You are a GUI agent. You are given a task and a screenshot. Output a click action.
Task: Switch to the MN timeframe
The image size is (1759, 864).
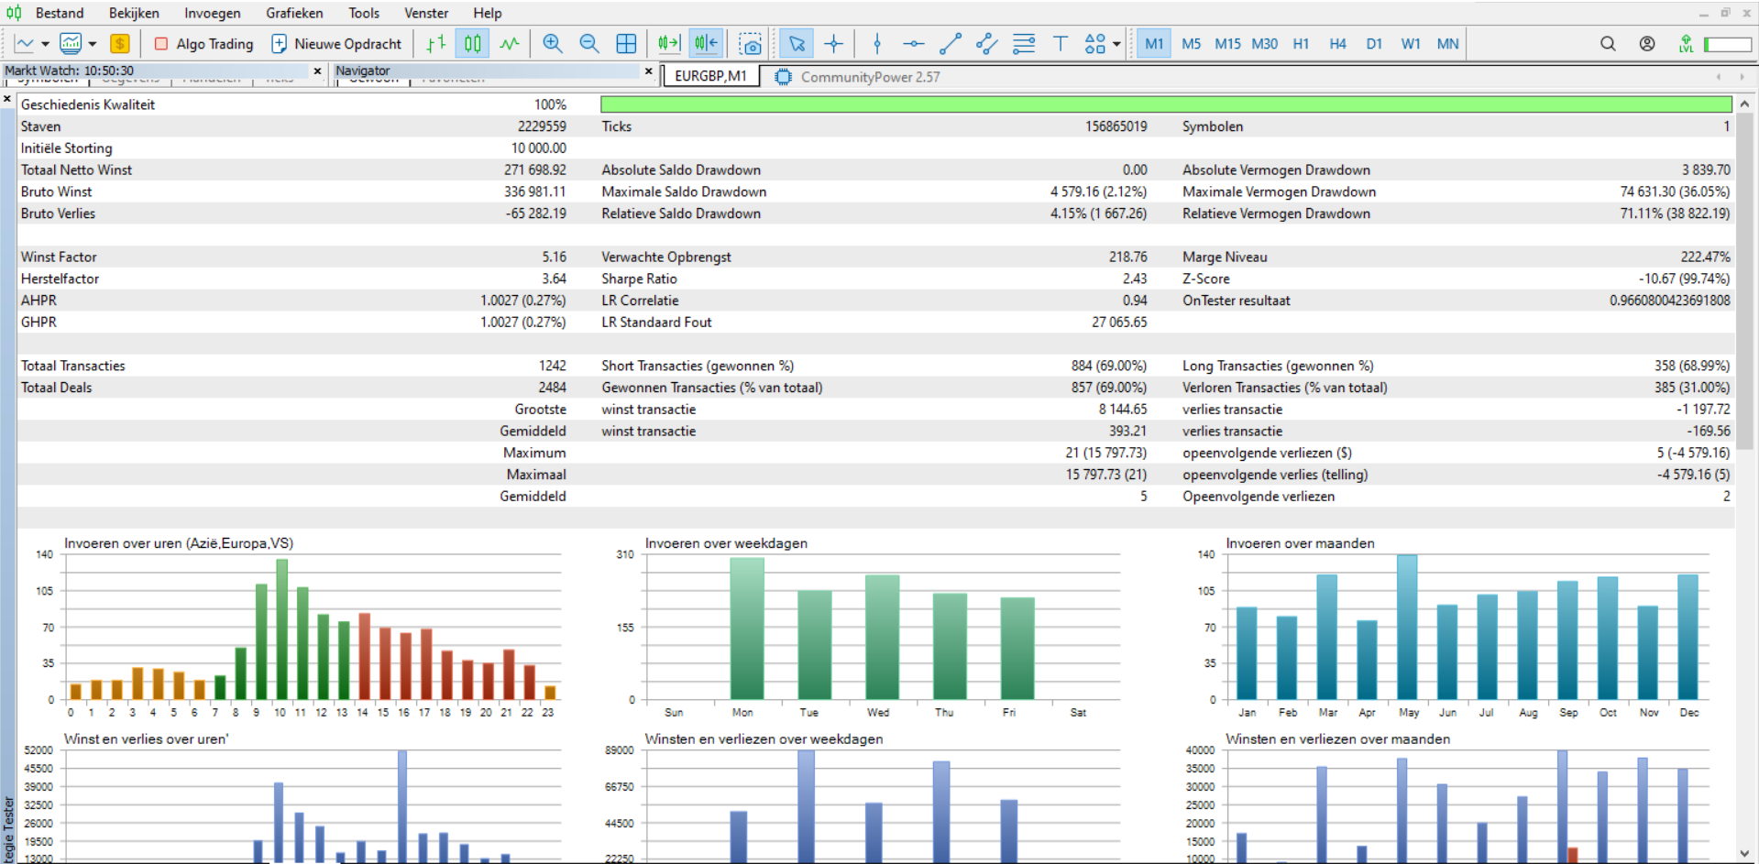(1447, 43)
